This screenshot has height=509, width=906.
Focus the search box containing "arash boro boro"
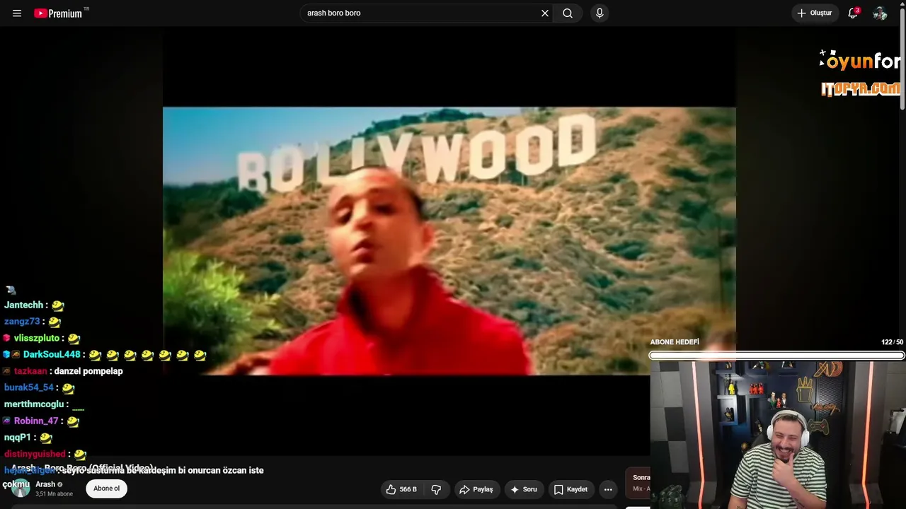(x=421, y=13)
